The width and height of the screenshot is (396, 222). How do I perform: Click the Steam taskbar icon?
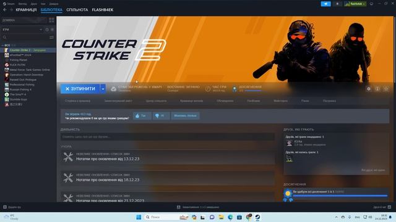(x=257, y=217)
